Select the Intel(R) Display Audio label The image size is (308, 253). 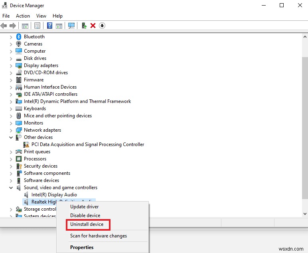54,195
